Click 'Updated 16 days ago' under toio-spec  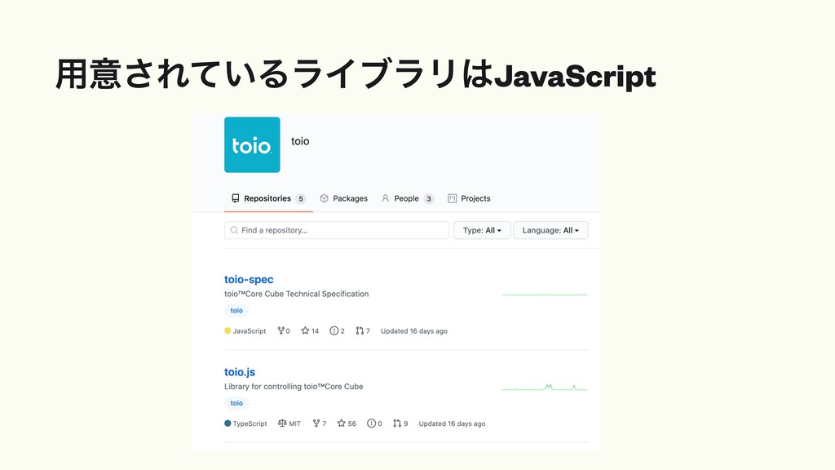click(x=414, y=331)
